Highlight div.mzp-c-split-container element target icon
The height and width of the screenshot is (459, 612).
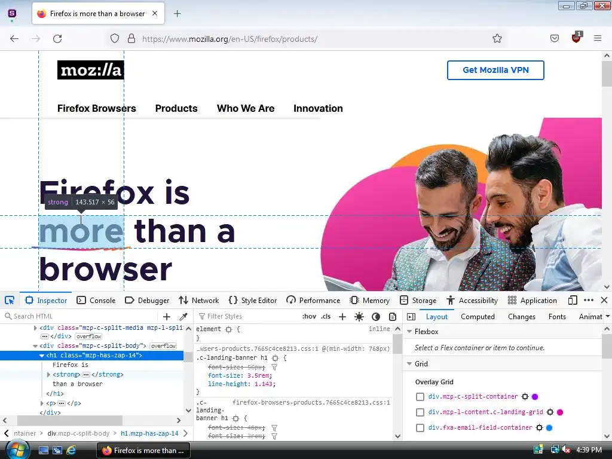[525, 397]
